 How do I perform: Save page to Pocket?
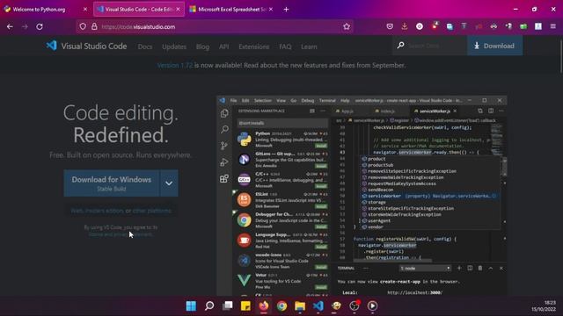pos(390,26)
